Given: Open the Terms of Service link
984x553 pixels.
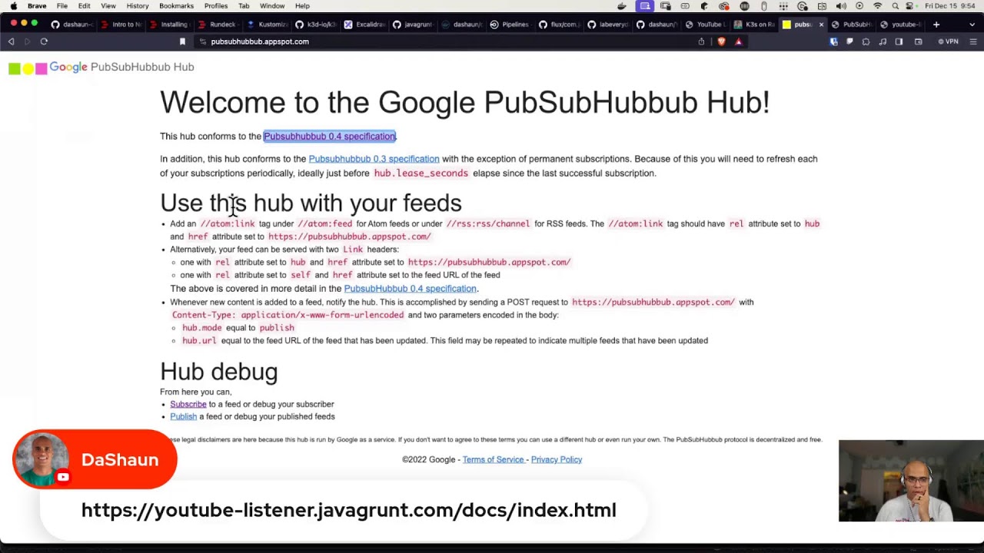Looking at the screenshot, I should (x=494, y=459).
